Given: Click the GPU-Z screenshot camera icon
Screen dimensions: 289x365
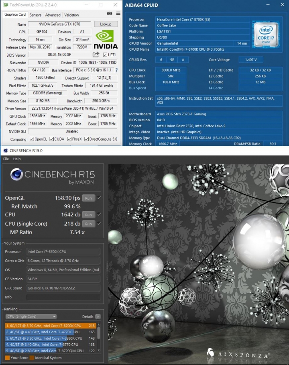Looking at the screenshot, I should click(109, 14).
